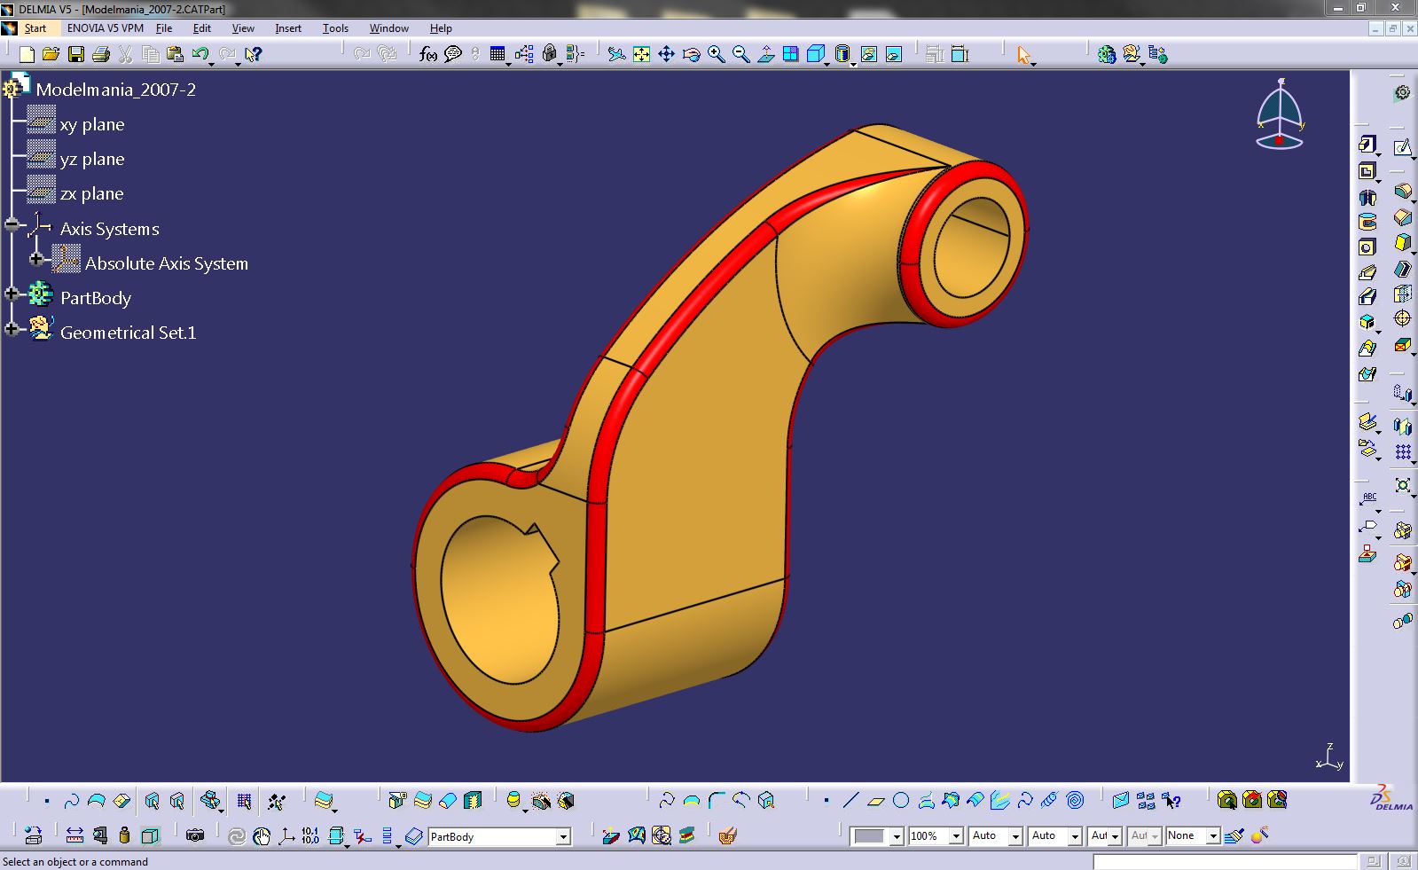
Task: Click the Fit All In icon
Action: [x=641, y=55]
